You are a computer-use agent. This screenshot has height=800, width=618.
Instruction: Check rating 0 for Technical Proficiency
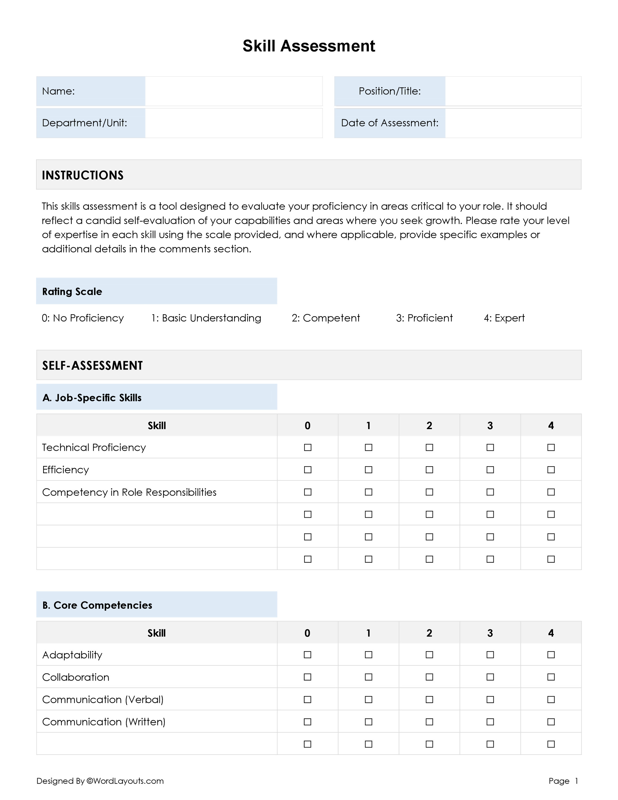click(308, 447)
